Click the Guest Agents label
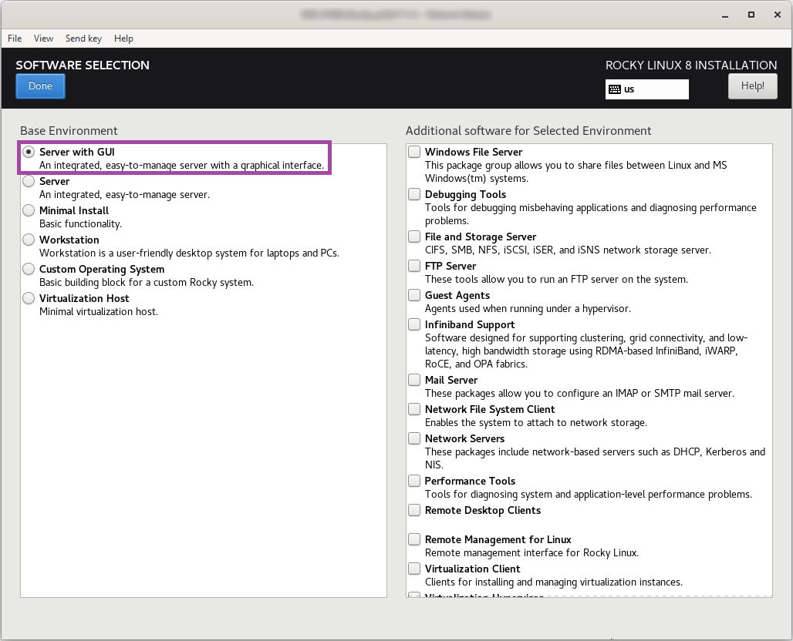The height and width of the screenshot is (641, 793). (x=457, y=296)
